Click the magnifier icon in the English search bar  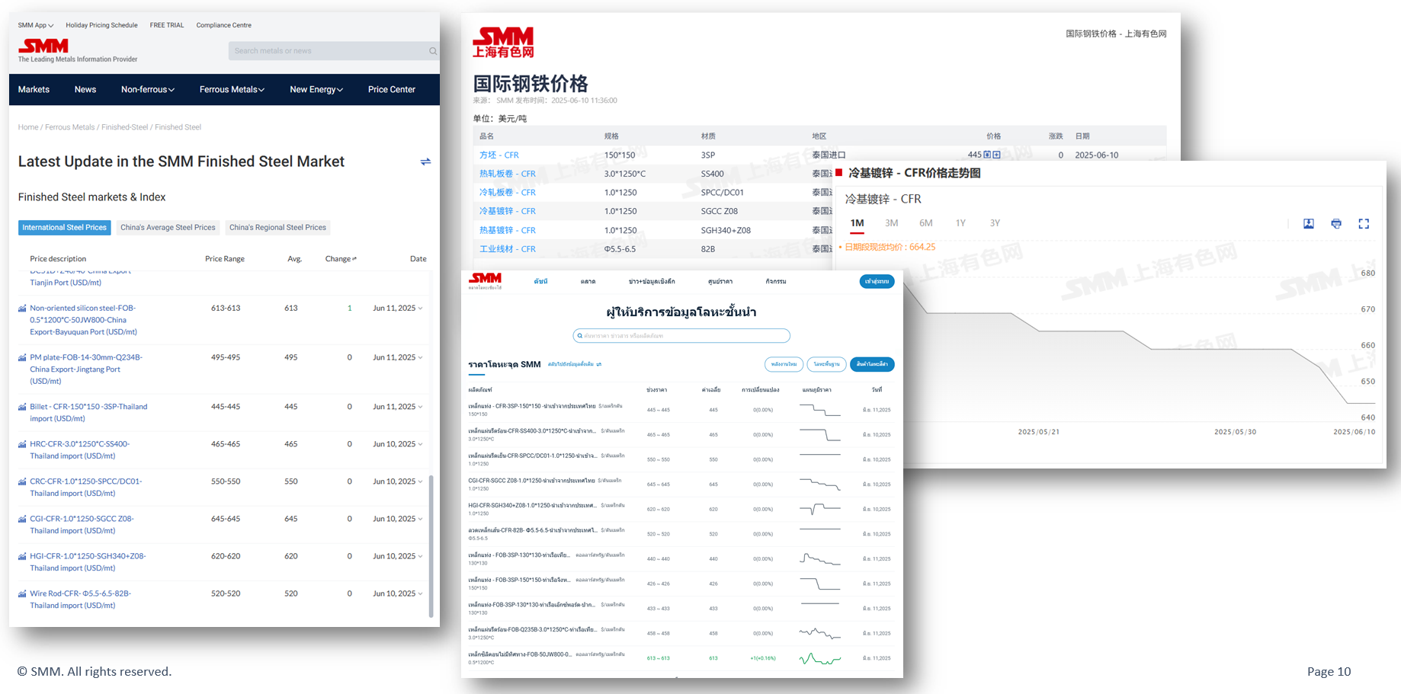coord(433,51)
